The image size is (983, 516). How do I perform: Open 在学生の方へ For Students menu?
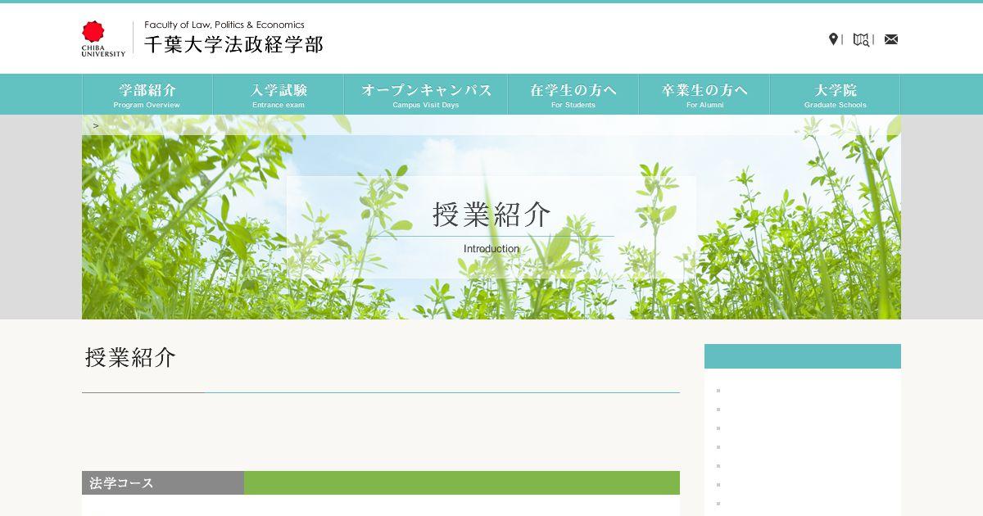click(x=573, y=94)
